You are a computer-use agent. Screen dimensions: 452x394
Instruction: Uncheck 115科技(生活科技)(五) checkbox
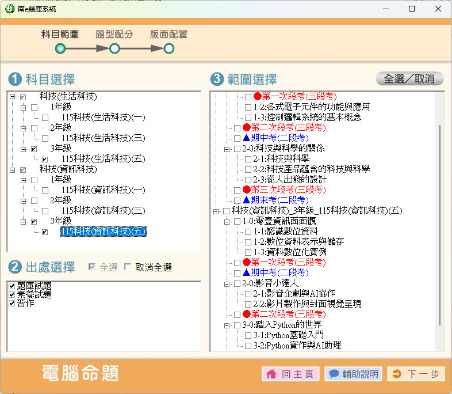coord(45,160)
